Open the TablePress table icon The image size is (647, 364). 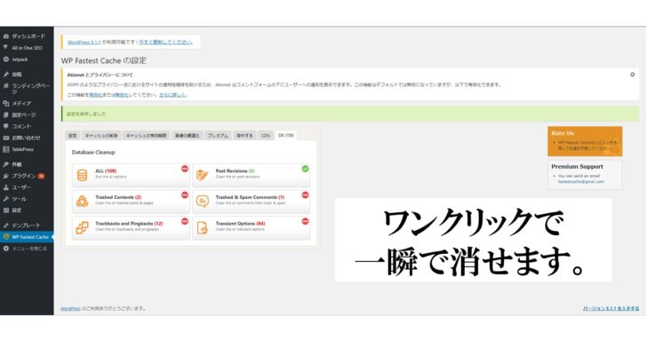5,149
